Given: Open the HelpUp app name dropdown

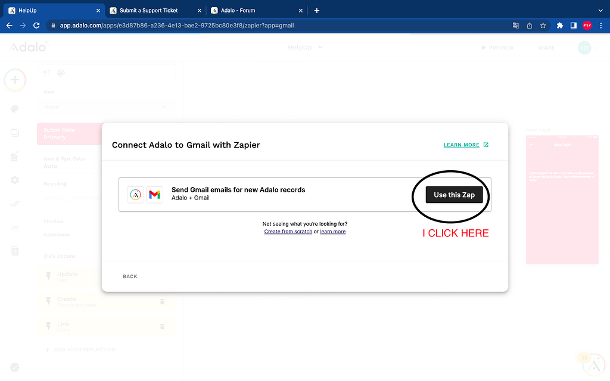Looking at the screenshot, I should [305, 48].
